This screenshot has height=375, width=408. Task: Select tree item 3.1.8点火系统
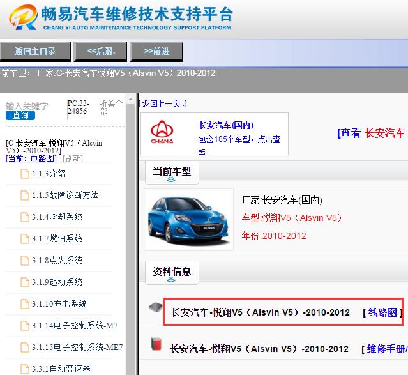(57, 260)
